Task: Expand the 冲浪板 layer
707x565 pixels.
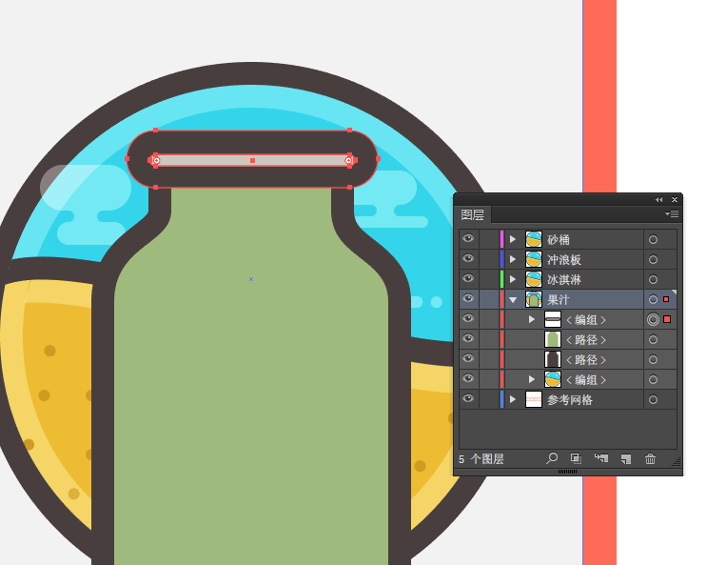Action: [513, 259]
